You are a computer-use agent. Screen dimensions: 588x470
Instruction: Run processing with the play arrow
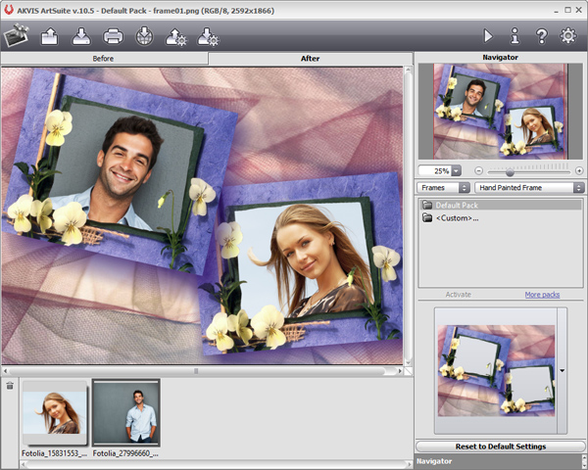click(x=488, y=36)
